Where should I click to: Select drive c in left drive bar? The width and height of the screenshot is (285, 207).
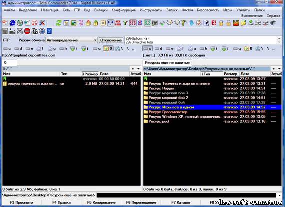pos(7,48)
